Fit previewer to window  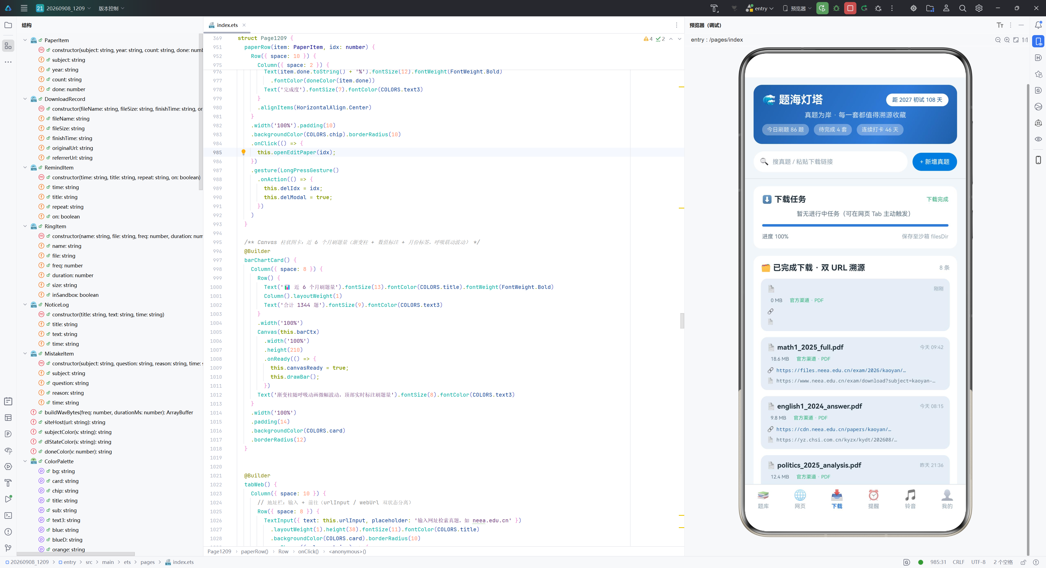click(x=1016, y=40)
